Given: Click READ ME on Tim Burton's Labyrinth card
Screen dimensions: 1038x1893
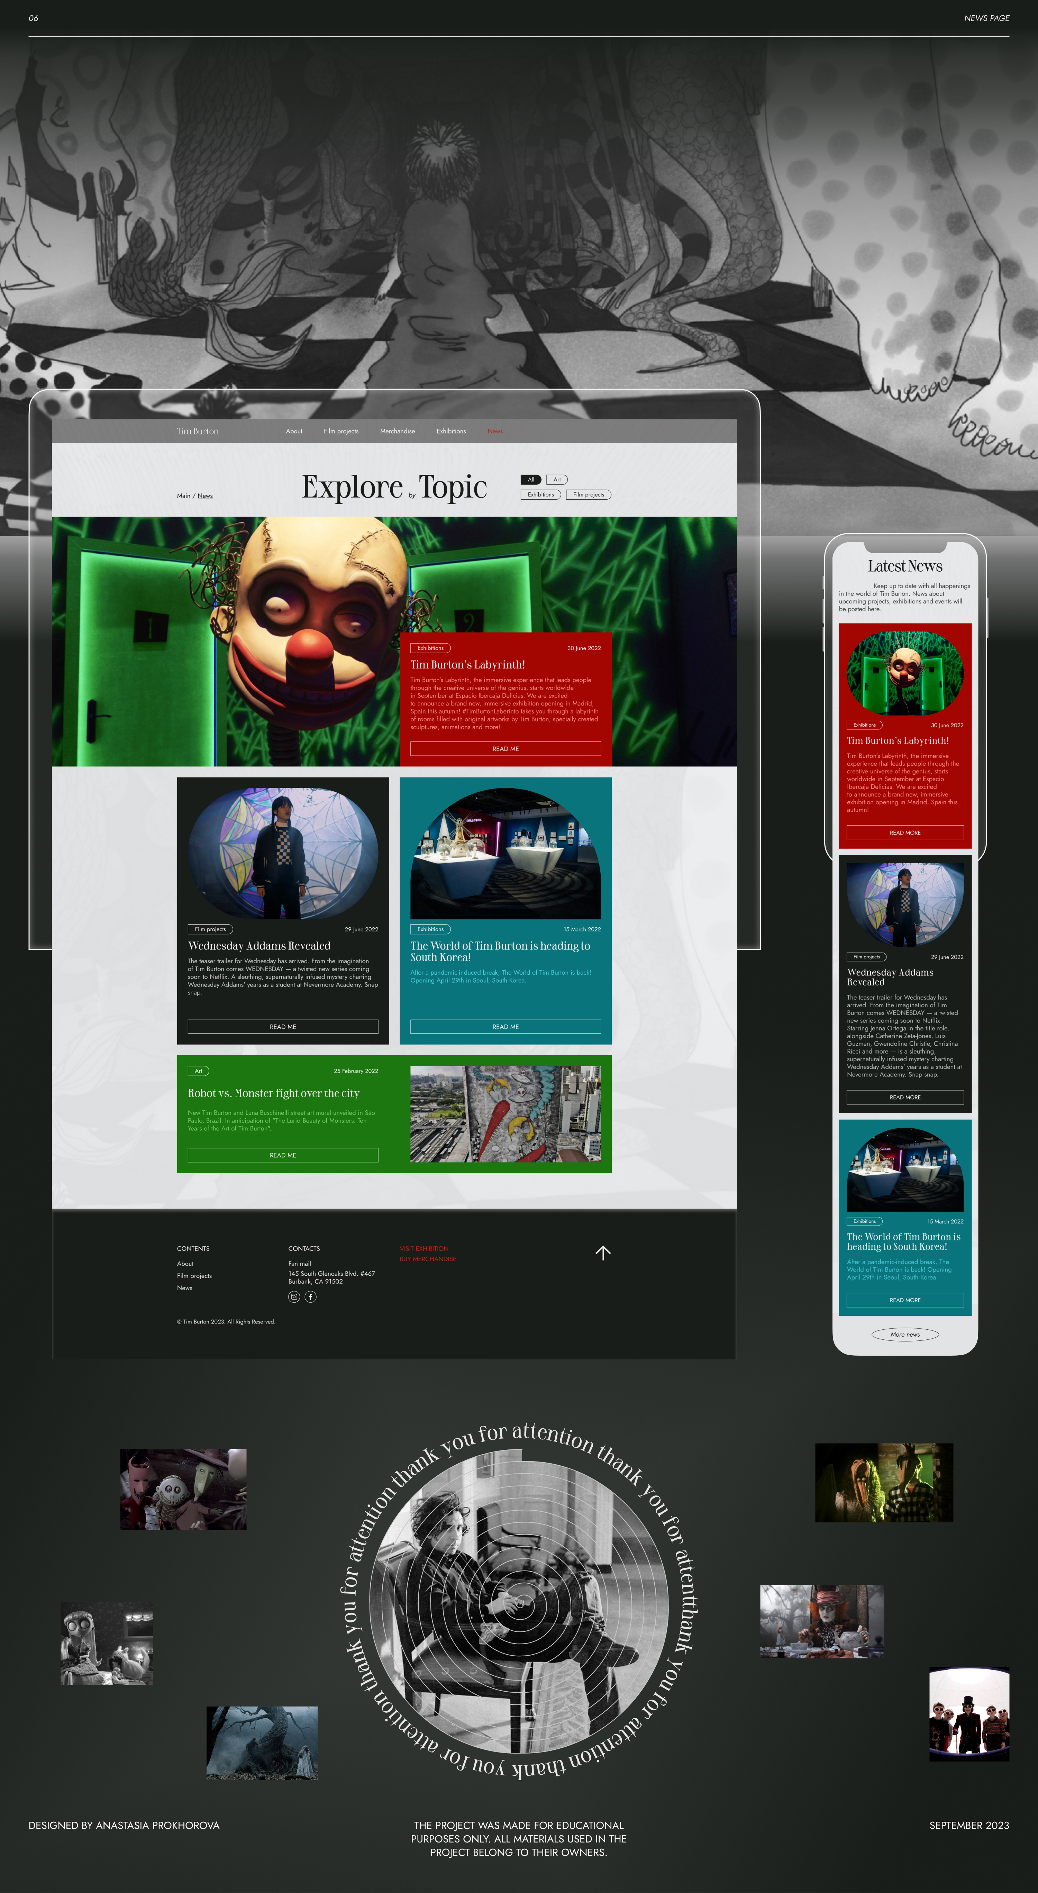Looking at the screenshot, I should (x=506, y=749).
